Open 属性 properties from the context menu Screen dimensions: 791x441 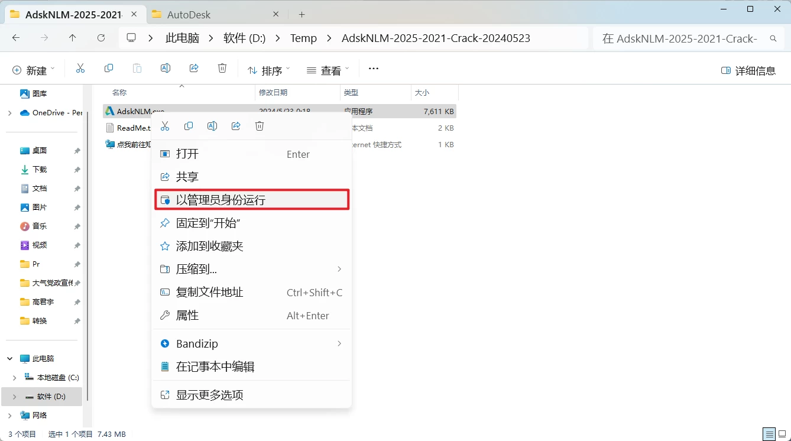(252, 315)
